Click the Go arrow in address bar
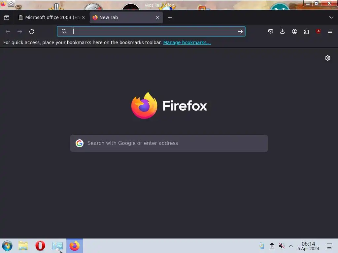This screenshot has width=338, height=253. (x=240, y=31)
